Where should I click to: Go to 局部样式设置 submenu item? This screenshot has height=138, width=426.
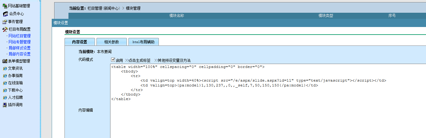coord(19,48)
